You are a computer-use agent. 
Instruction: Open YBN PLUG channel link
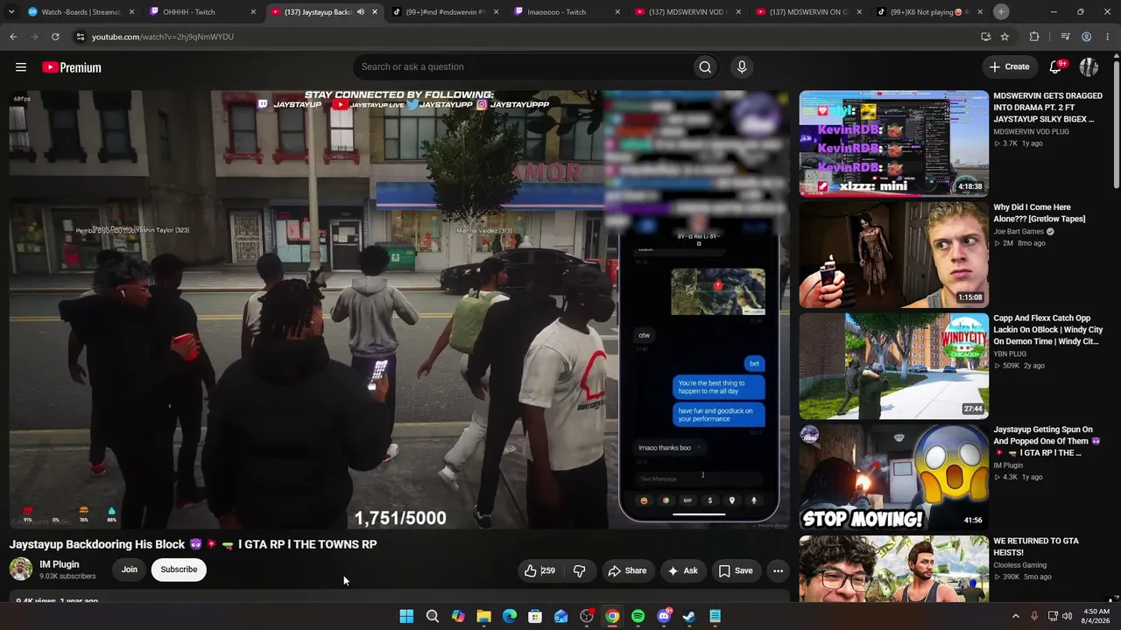(1012, 354)
